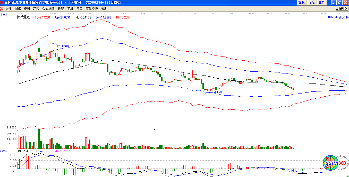
Task: Click the red 赢 icon in menu bar
Action: (2, 8)
